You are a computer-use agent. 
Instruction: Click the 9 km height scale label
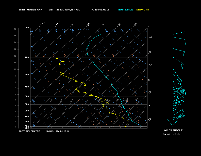tap(16, 76)
